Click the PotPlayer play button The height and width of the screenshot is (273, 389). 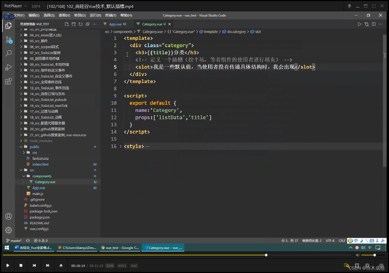click(x=8, y=265)
